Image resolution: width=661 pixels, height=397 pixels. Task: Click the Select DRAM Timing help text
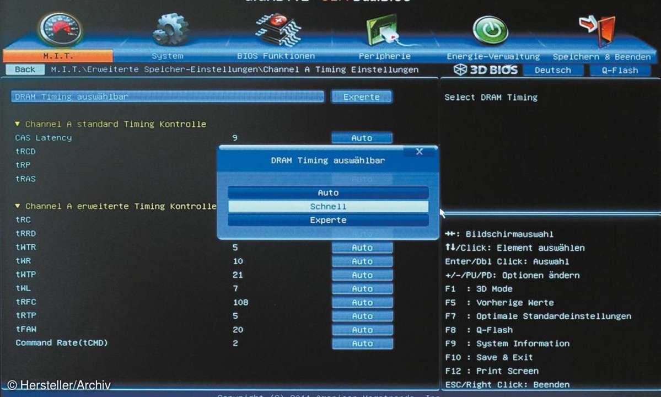pyautogui.click(x=491, y=98)
